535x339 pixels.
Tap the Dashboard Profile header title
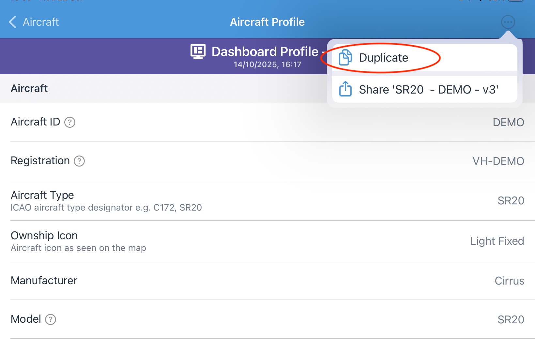coord(265,52)
